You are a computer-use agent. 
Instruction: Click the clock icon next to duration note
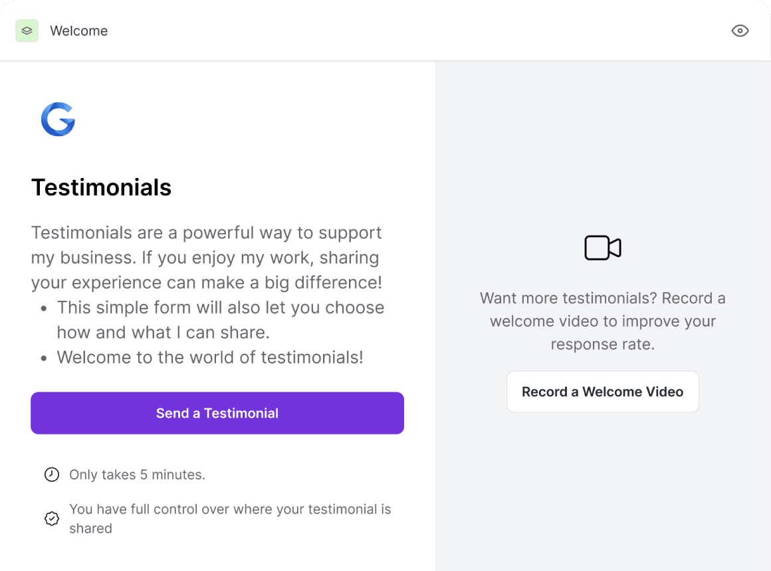(x=52, y=474)
